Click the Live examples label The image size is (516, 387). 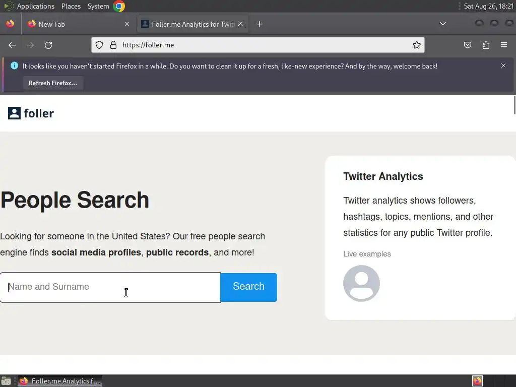click(367, 254)
